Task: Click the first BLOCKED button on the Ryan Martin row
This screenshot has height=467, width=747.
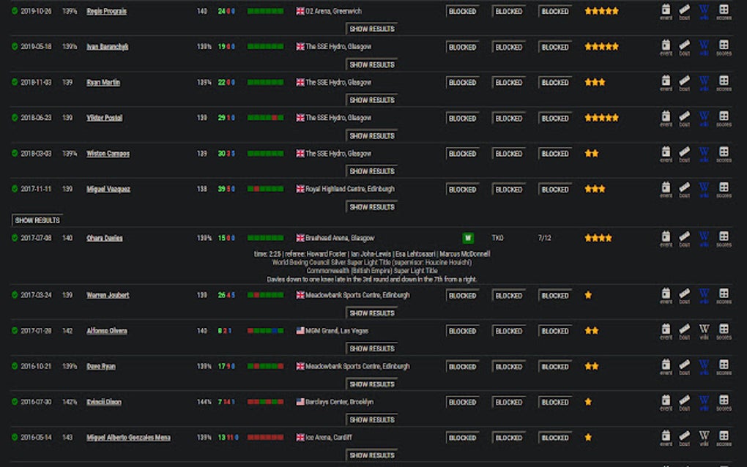Action: (462, 82)
